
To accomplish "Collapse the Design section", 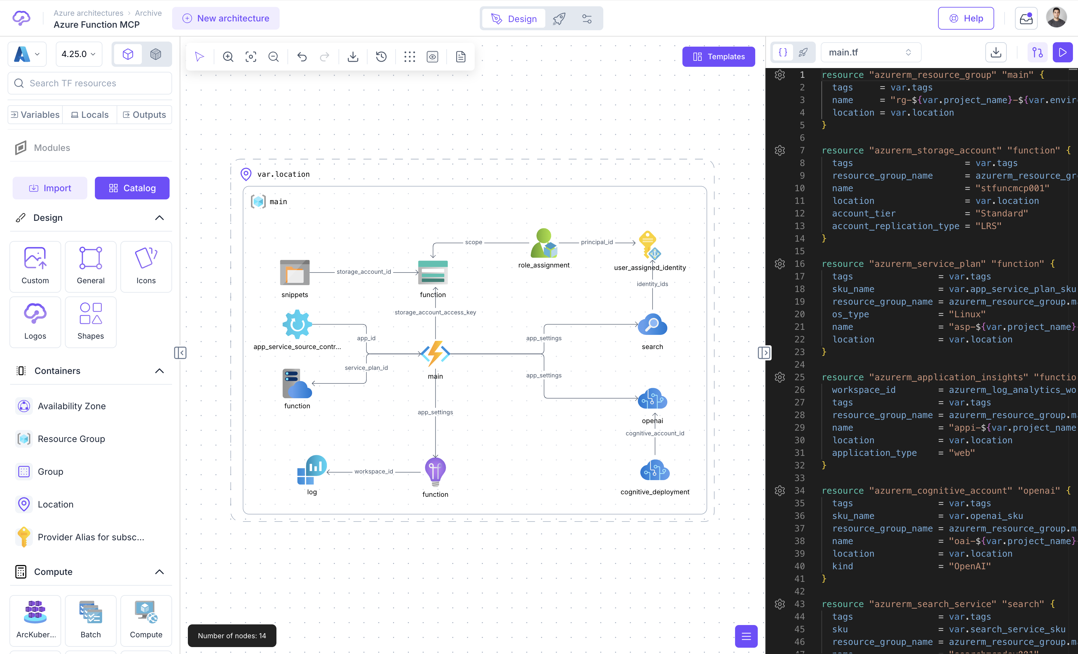I will [160, 218].
